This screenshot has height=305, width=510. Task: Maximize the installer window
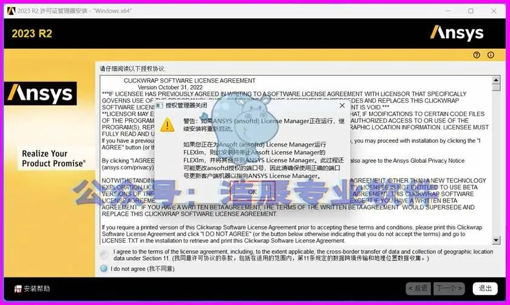point(471,11)
